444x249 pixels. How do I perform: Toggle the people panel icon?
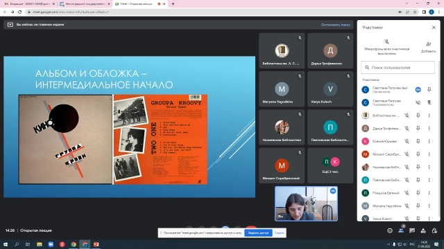(x=401, y=230)
